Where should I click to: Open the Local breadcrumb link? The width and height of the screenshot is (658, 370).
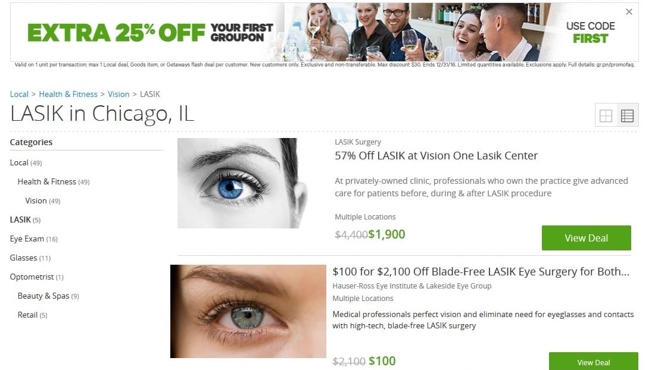(19, 94)
